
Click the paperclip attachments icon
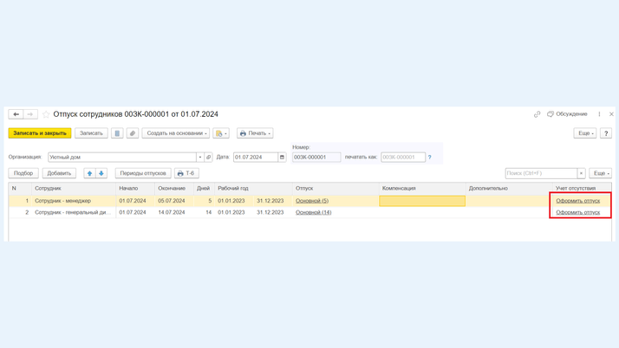[133, 133]
